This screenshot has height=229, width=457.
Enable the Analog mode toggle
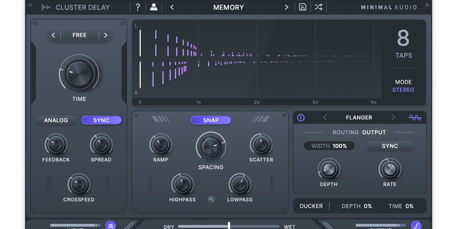tap(56, 120)
